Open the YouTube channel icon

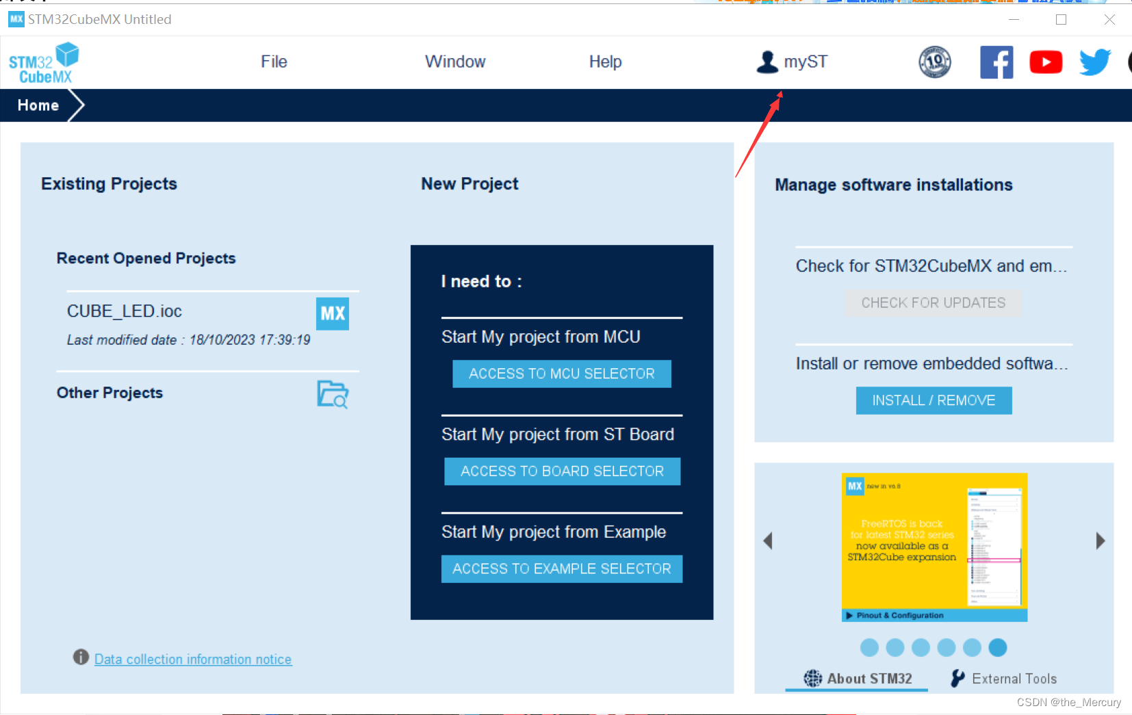pyautogui.click(x=1046, y=62)
